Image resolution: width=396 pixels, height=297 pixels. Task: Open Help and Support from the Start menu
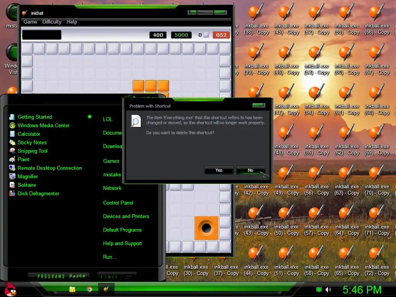click(x=122, y=244)
